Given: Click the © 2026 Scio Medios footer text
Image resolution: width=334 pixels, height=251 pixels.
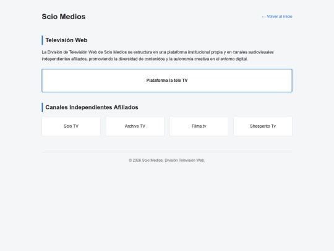Looking at the screenshot, I should coord(146,161).
